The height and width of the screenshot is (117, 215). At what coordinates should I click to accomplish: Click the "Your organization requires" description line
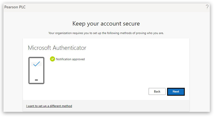coord(106,33)
